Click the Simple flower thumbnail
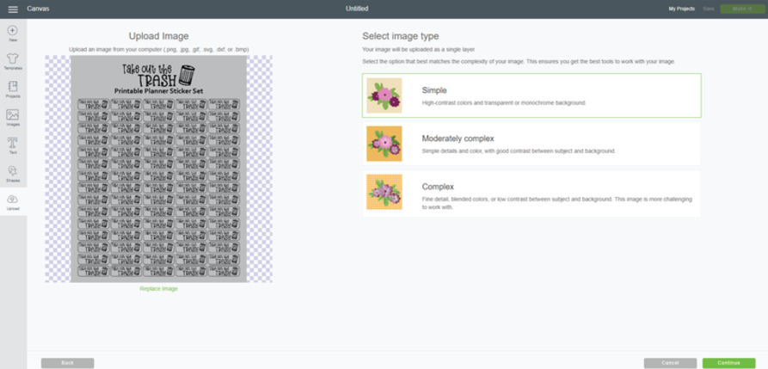Screen dimensions: 768x369 point(384,95)
